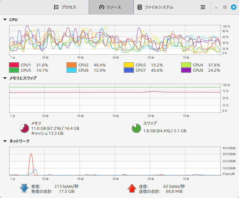Collapse the メモリとスワップ section
This screenshot has height=198, width=239.
(x=5, y=78)
